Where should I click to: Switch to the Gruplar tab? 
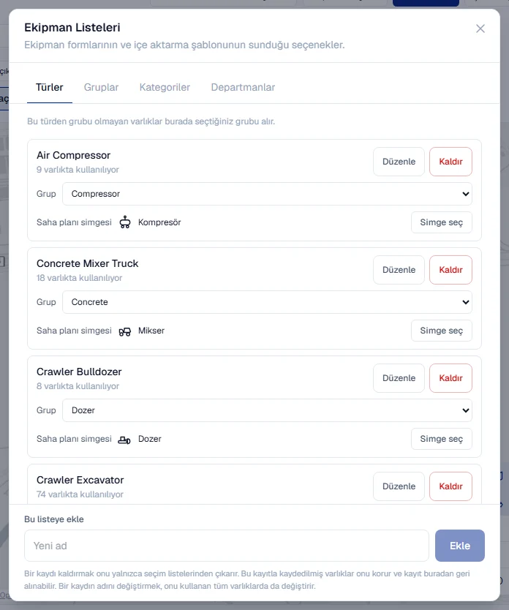click(101, 87)
